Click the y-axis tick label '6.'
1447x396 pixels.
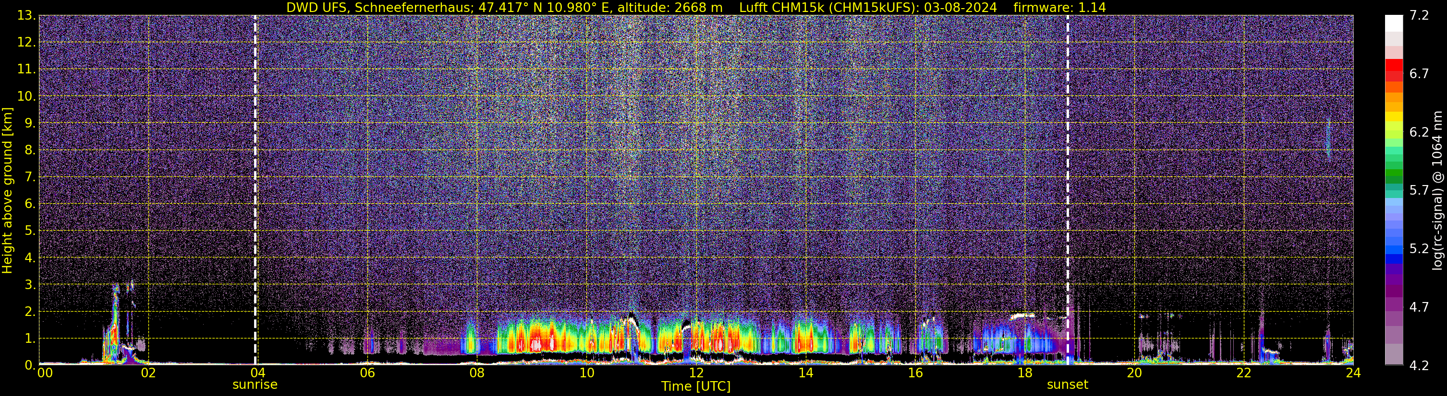30,204
